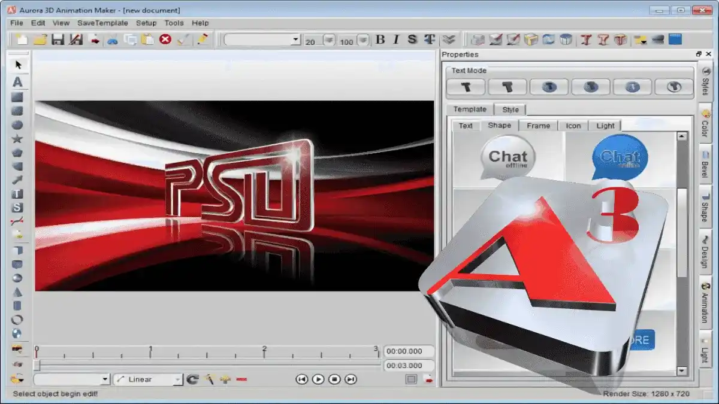This screenshot has width=719, height=404.
Task: Choose the second Text Mode button
Action: (x=507, y=87)
